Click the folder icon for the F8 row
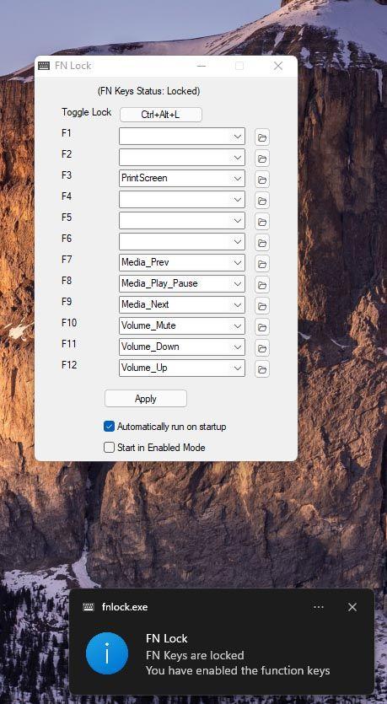 coord(262,285)
